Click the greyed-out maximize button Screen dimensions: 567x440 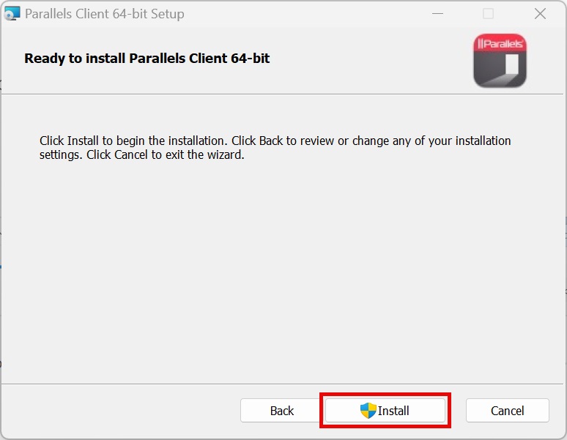click(488, 14)
